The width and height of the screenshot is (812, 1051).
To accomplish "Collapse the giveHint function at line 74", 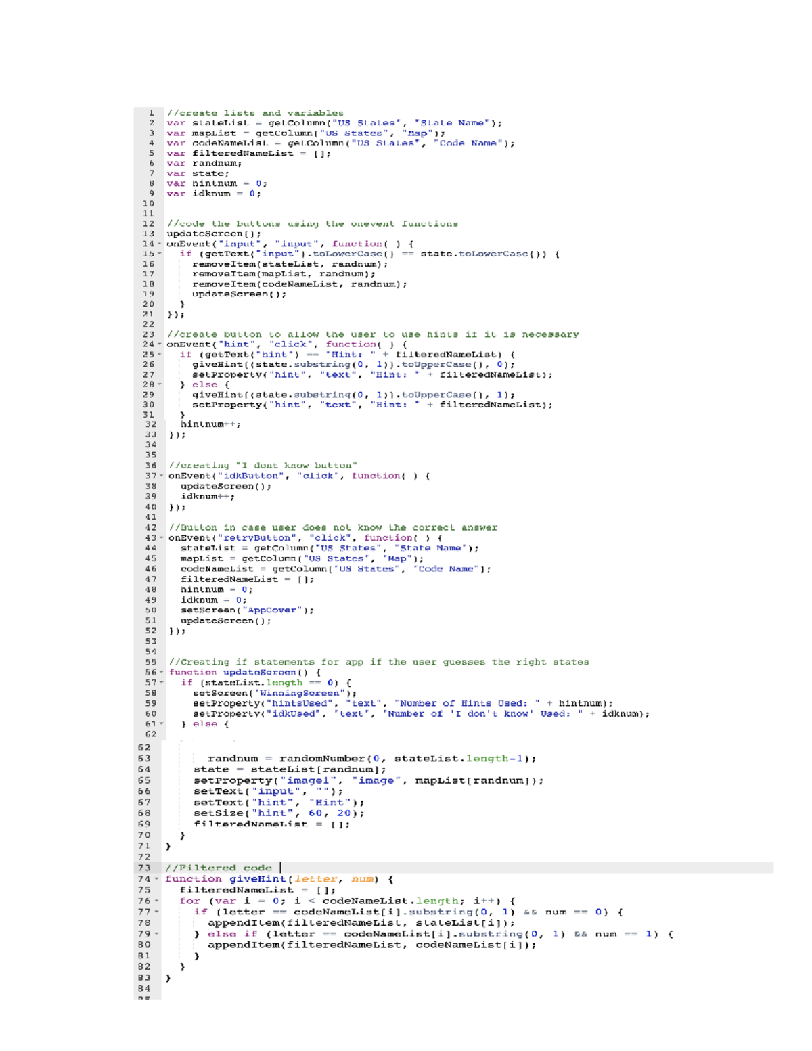I will tap(157, 879).
